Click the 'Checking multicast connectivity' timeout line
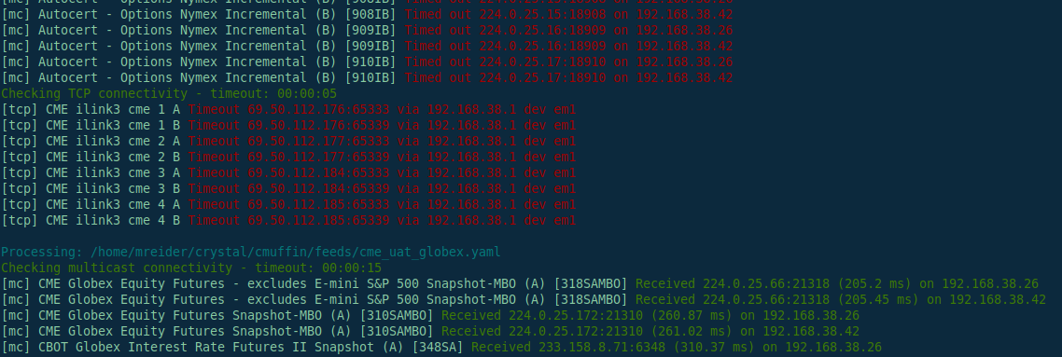Viewport: 1062px width, 357px height. [191, 268]
